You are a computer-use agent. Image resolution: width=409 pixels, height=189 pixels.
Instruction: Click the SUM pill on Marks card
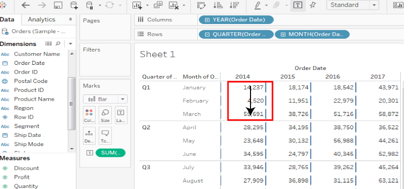110,153
